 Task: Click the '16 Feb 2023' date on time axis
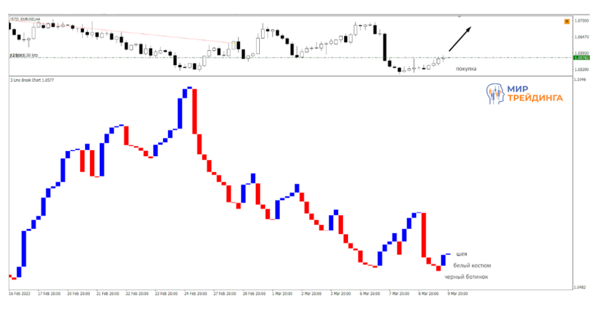pyautogui.click(x=19, y=292)
